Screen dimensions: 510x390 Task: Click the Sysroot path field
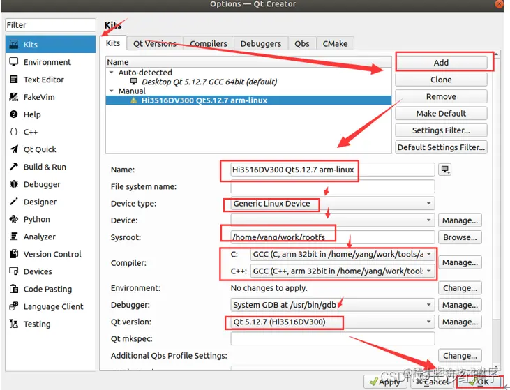332,237
